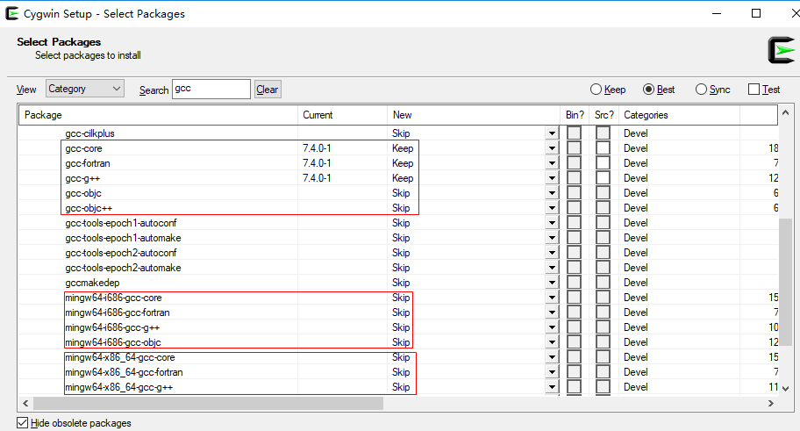
Task: Toggle Bin checkbox for gcc-fortran
Action: pyautogui.click(x=574, y=163)
